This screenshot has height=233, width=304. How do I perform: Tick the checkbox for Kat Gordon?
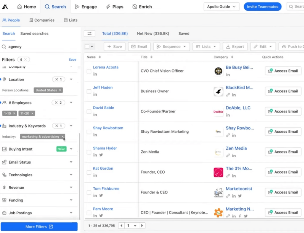[89, 172]
